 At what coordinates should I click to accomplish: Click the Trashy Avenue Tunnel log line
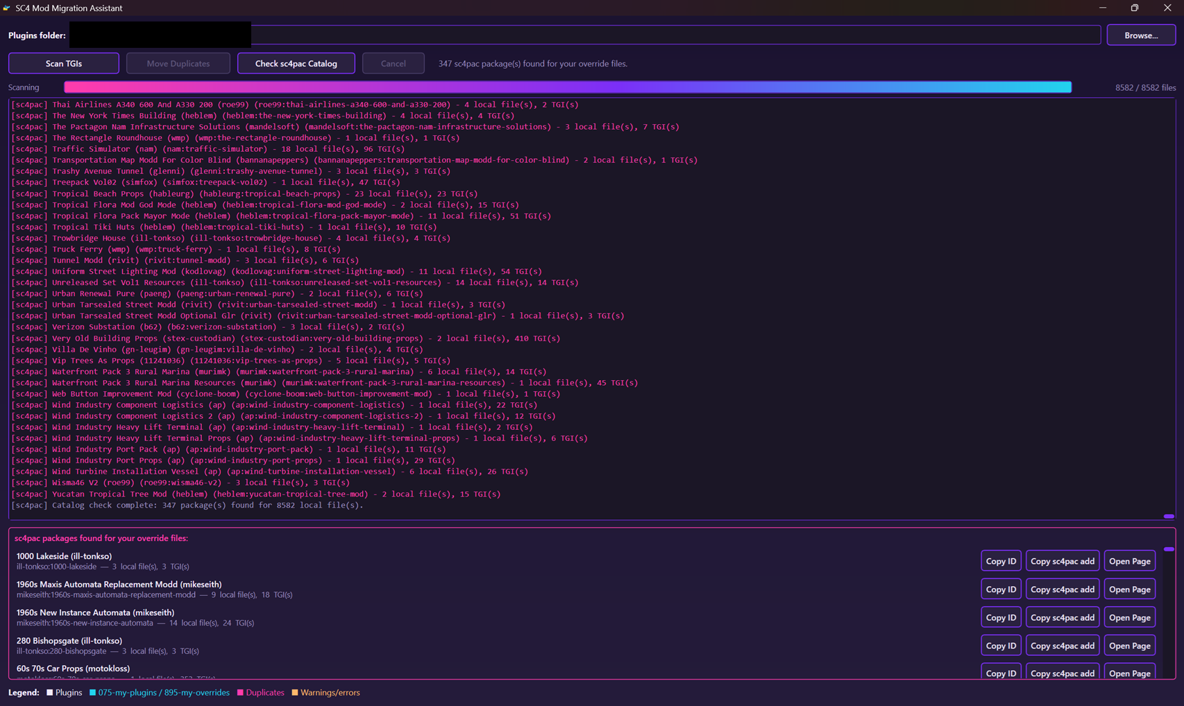[230, 171]
